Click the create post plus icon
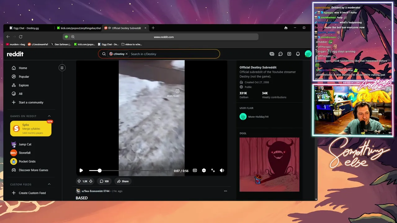This screenshot has width=397, height=223. [x=289, y=54]
